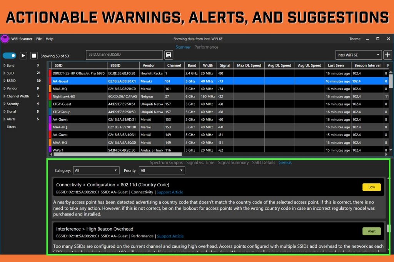The height and width of the screenshot is (262, 394).
Task: Click the Genius panel vertical scrollbar thumb
Action: tap(389, 228)
